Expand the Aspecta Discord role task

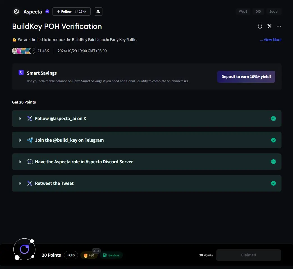pyautogui.click(x=20, y=162)
